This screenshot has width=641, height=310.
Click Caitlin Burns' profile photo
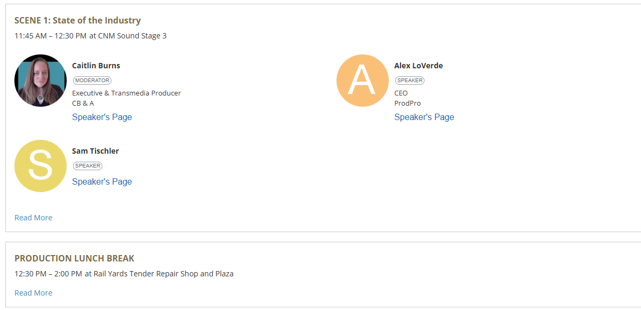tap(41, 81)
